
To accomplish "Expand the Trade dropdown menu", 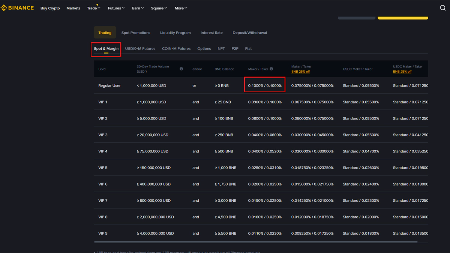I will coord(93,8).
